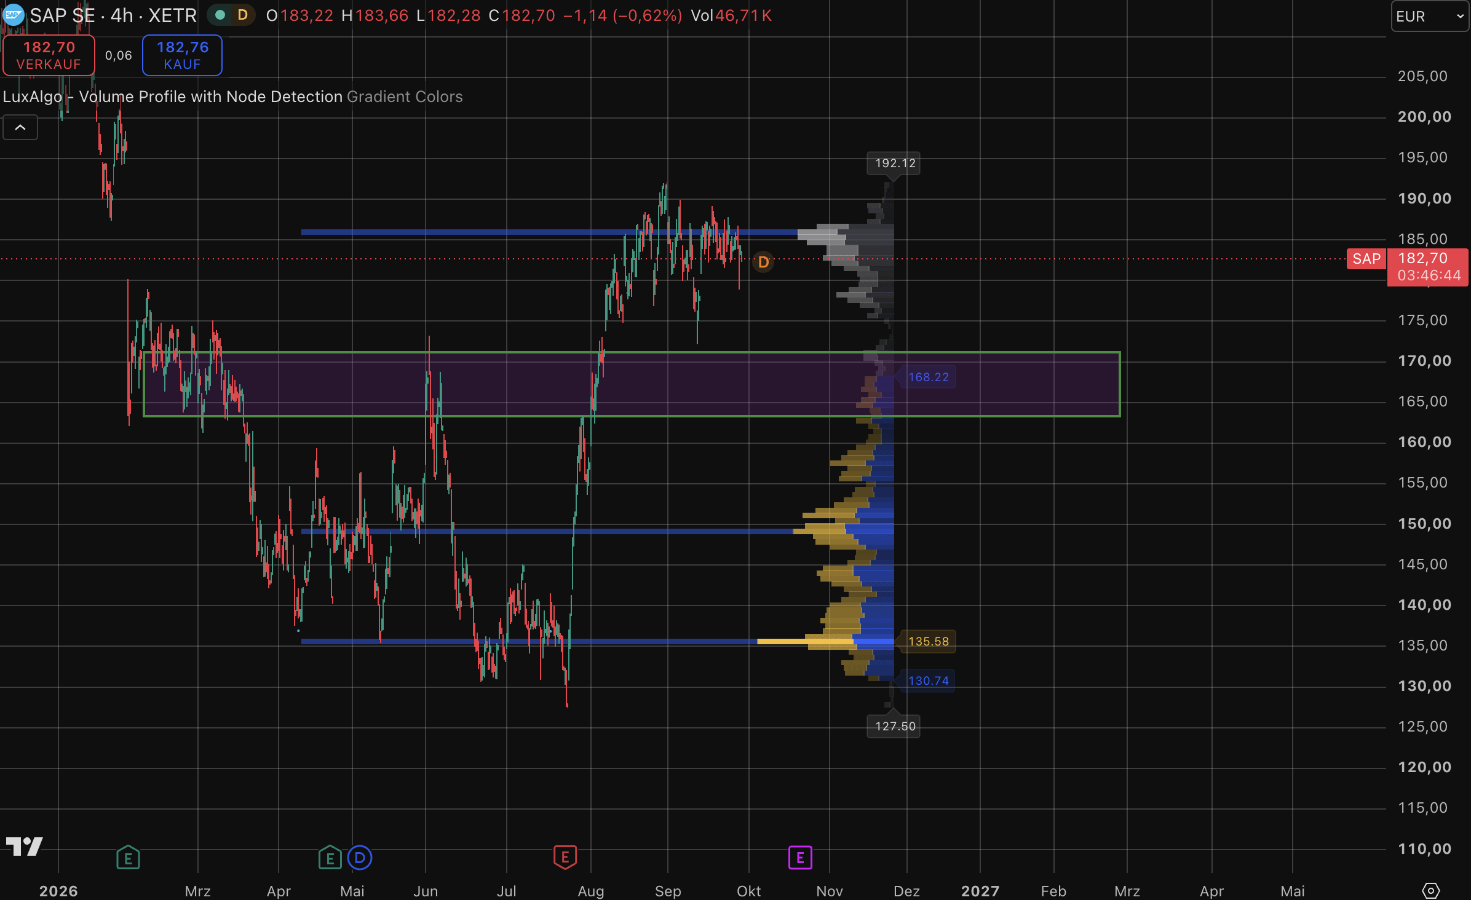Click the 127.50 profile low label
Screen dimensions: 1471x900
click(x=895, y=726)
